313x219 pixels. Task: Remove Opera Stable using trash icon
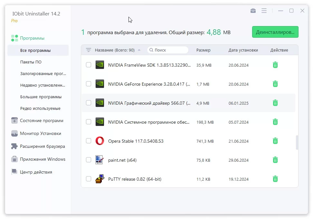point(275,141)
